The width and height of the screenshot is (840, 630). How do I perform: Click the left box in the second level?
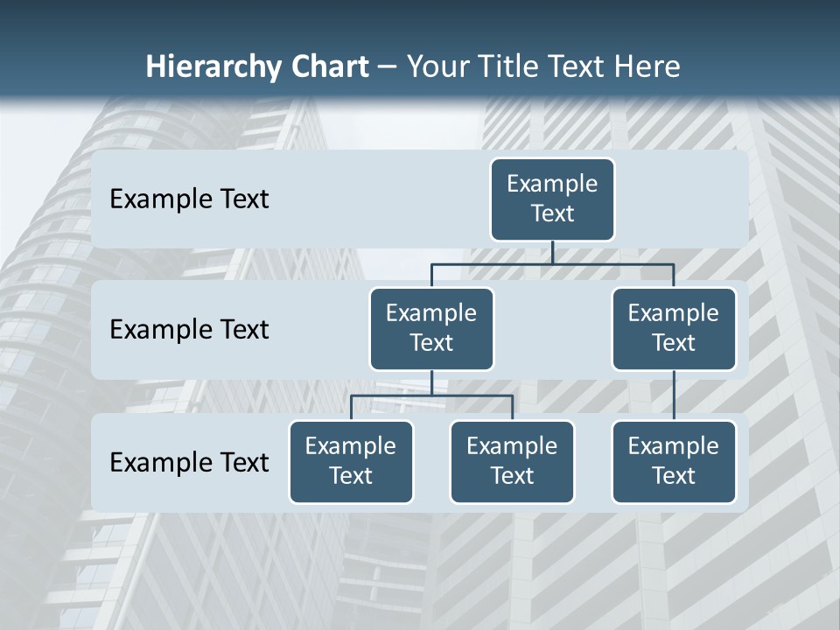(x=431, y=328)
